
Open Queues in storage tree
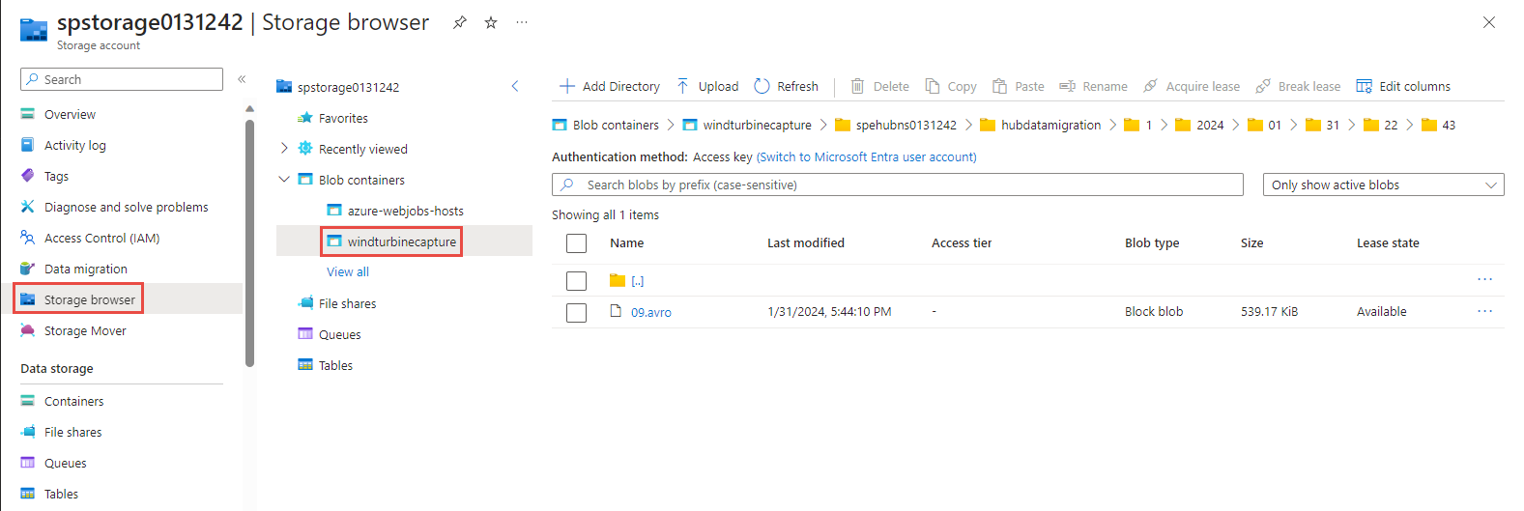(x=339, y=334)
